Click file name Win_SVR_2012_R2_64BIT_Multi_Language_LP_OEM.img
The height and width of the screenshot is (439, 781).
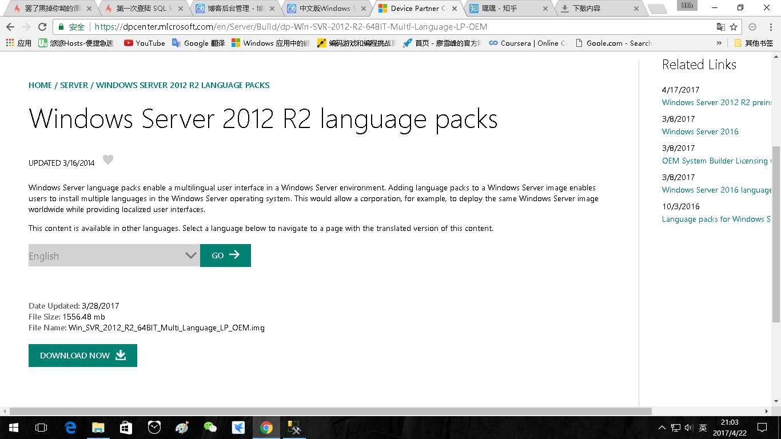click(166, 328)
